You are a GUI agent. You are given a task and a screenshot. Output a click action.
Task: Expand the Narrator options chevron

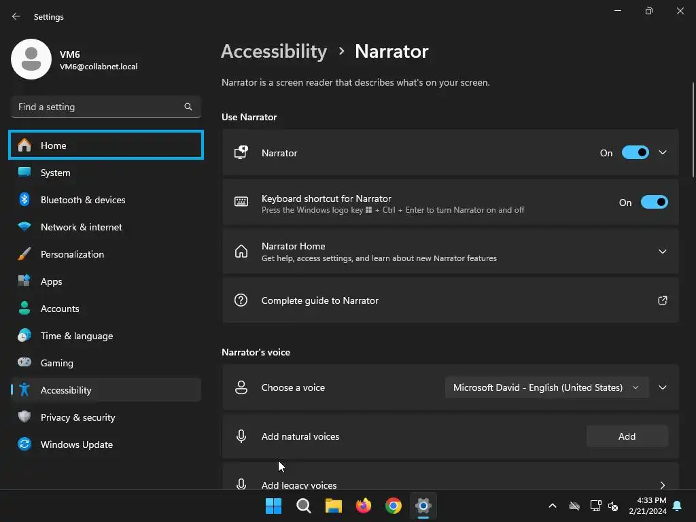(663, 153)
